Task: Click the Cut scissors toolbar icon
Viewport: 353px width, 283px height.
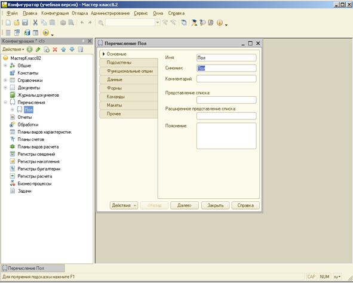Action: 35,23
